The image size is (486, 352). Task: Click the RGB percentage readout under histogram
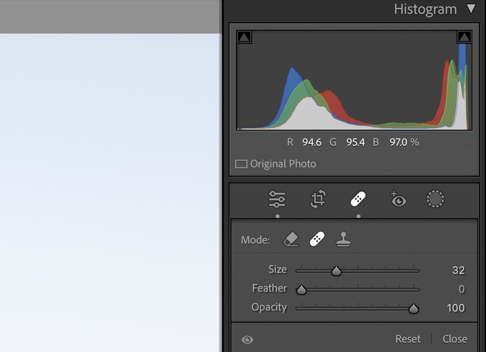[355, 142]
